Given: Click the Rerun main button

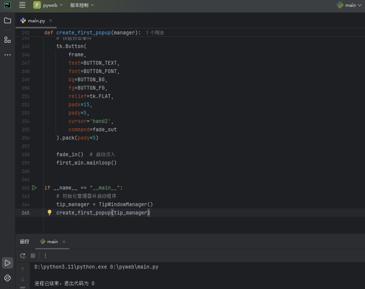Looking at the screenshot, I should 23,256.
